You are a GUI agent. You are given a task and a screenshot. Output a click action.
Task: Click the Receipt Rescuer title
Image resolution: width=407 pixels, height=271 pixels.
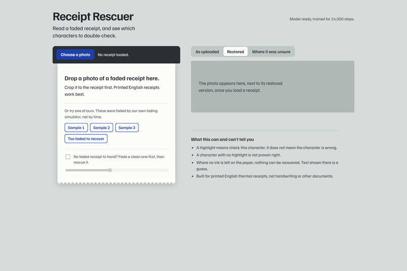click(x=93, y=17)
